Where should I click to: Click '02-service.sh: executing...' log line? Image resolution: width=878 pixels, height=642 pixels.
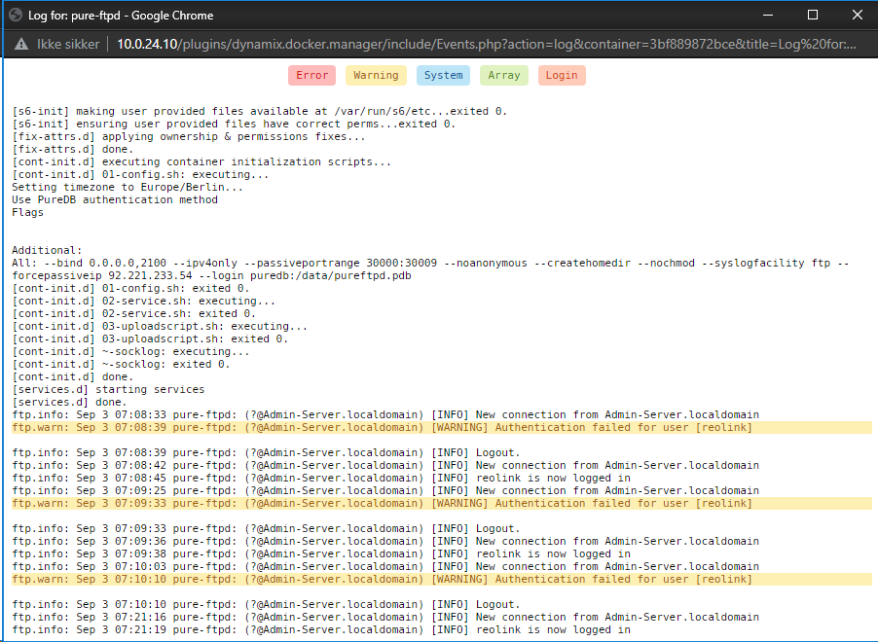click(143, 302)
